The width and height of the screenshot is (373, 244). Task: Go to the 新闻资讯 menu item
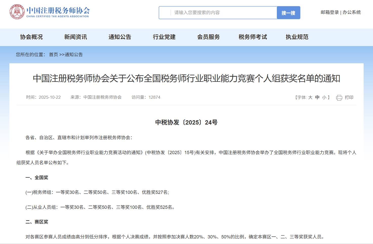(75, 37)
